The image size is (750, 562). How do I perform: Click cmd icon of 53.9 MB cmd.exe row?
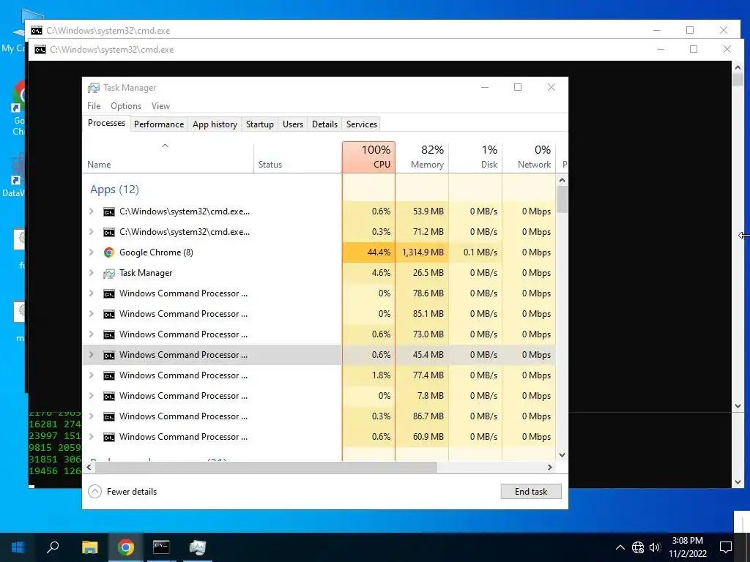click(109, 211)
